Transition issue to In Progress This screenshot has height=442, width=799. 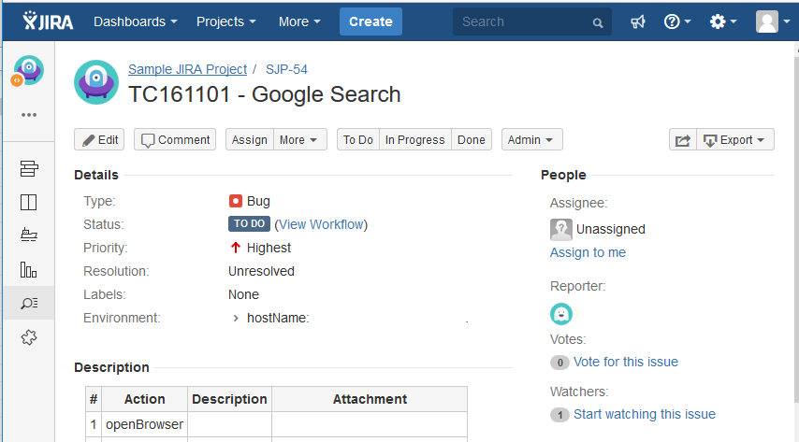(x=414, y=139)
